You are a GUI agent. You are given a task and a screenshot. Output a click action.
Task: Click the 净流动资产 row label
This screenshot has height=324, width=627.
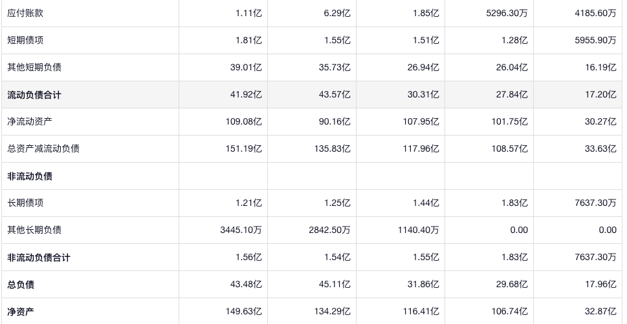tap(30, 121)
